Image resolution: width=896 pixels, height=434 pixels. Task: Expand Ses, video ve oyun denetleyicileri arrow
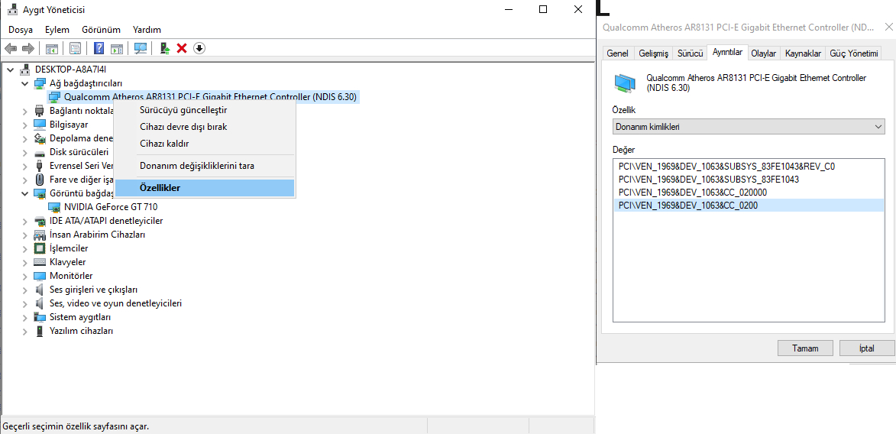24,303
